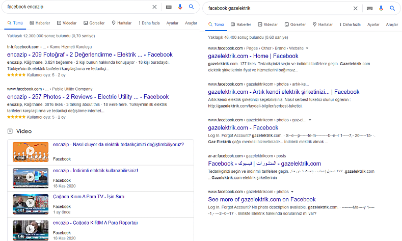Open on-screen keyboard in encazip search bar
Screen dimensions: 402x241
tap(169, 7)
